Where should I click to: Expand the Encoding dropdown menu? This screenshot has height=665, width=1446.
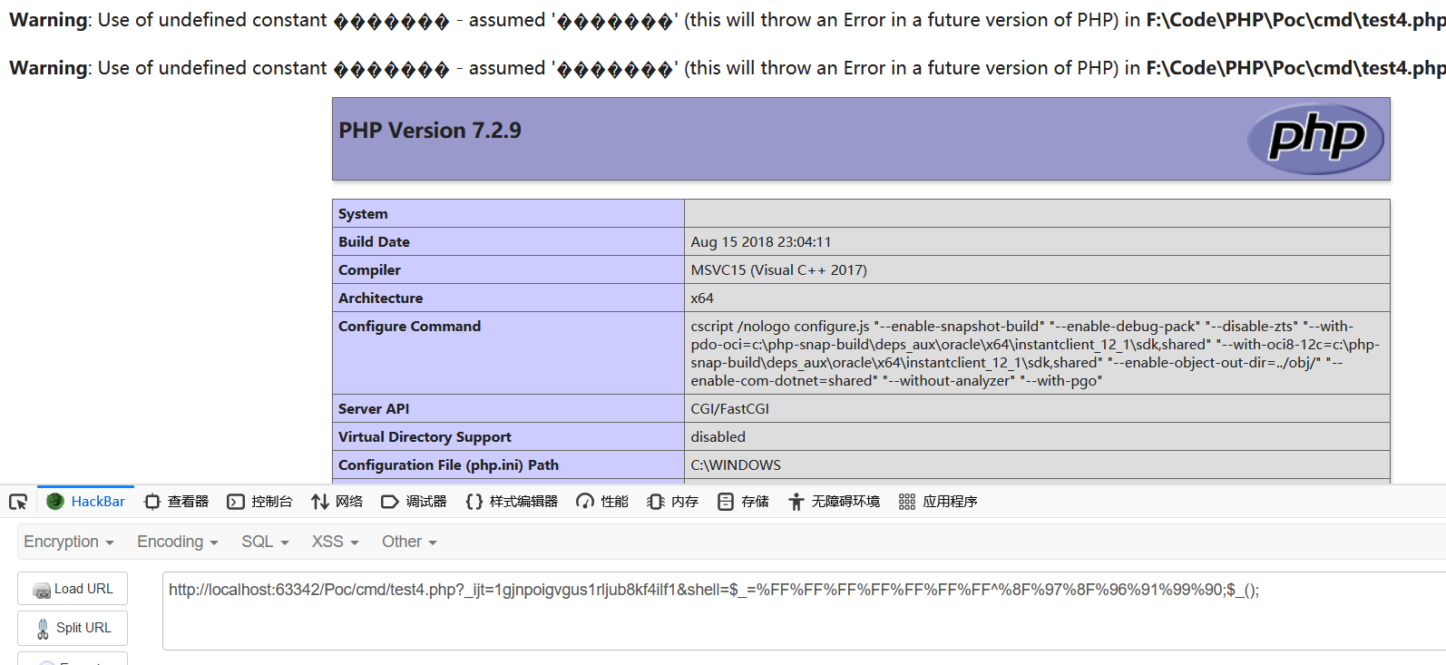point(178,542)
